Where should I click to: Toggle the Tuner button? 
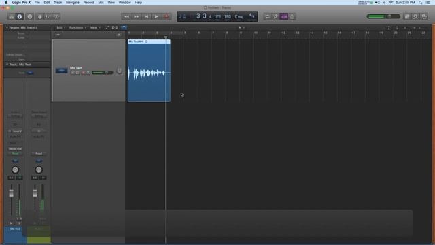275,16
